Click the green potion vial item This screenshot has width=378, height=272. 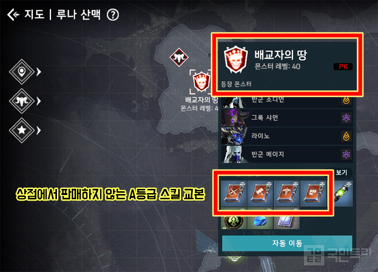(x=343, y=194)
